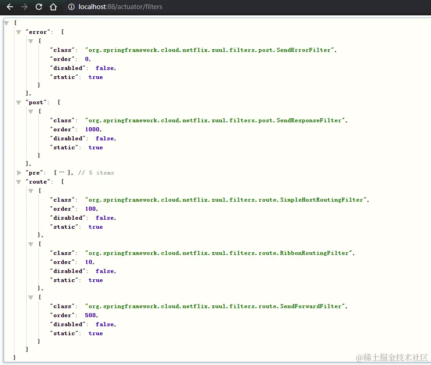The width and height of the screenshot is (431, 365).
Task: Click the SendForwardFilter class string
Action: click(215, 306)
